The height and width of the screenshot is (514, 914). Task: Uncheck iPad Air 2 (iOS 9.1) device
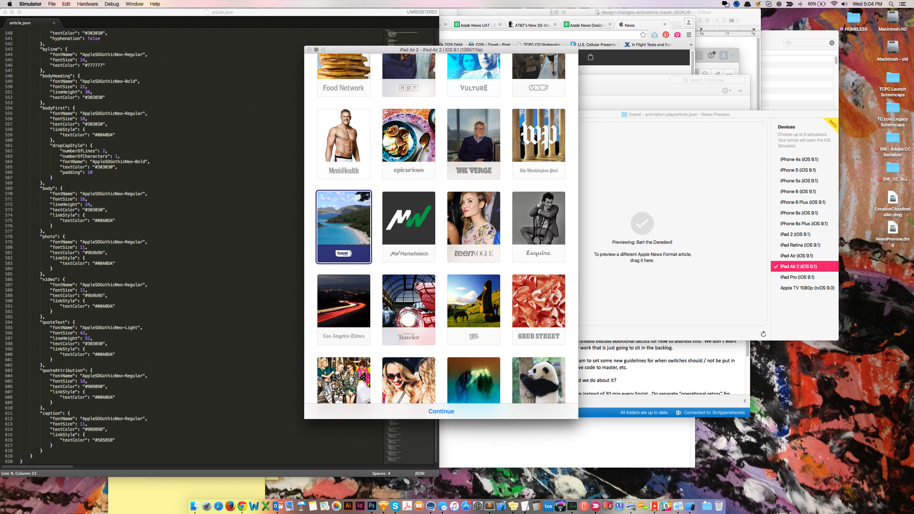(x=804, y=266)
